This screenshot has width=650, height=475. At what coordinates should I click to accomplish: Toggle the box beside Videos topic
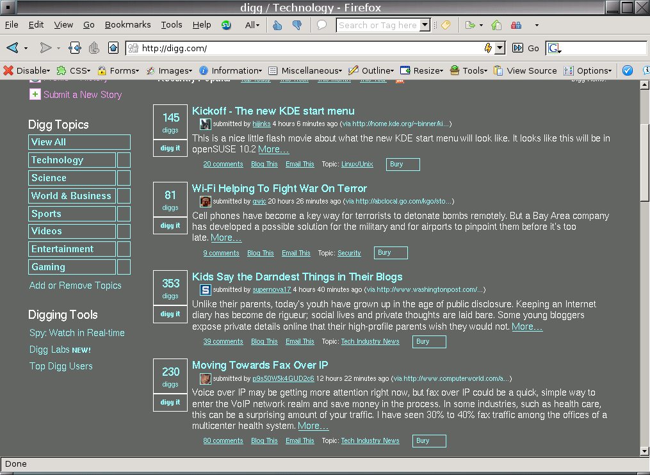(x=124, y=231)
